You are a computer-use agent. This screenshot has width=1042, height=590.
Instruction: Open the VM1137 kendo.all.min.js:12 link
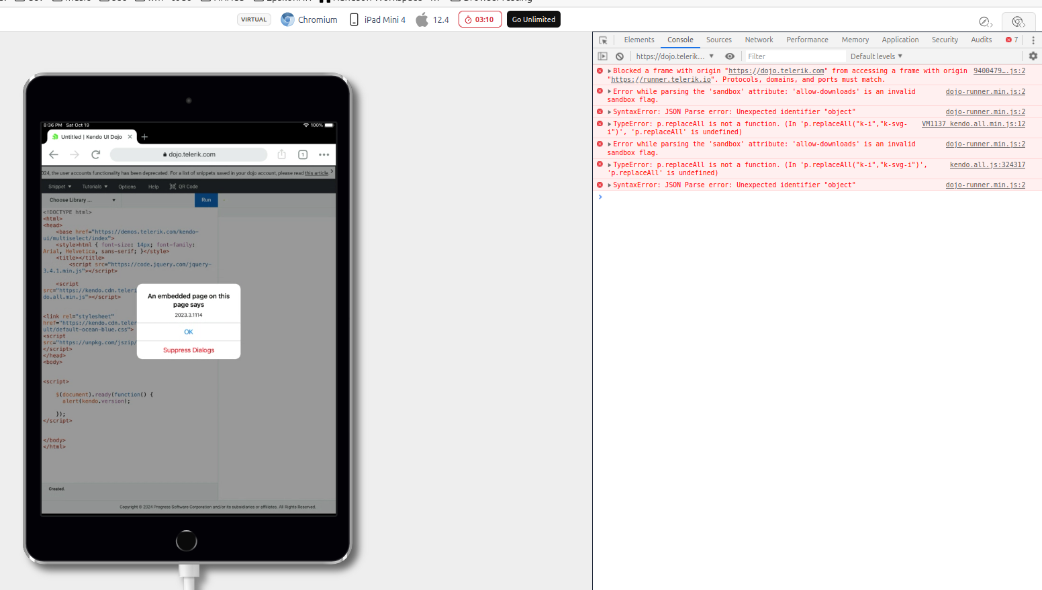(973, 124)
